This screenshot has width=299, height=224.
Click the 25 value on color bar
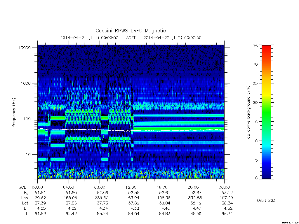point(255,83)
